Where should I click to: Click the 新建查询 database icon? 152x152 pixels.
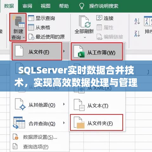[18, 21]
